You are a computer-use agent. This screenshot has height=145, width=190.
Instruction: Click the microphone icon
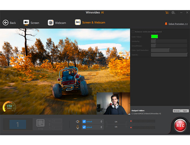[x=78, y=127]
